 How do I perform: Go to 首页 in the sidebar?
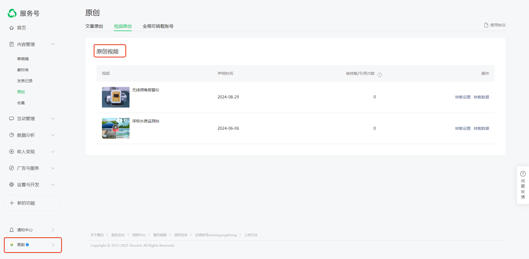coord(21,28)
